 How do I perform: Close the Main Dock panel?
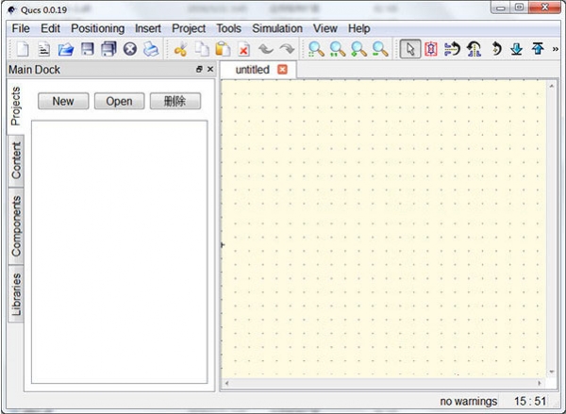[210, 70]
